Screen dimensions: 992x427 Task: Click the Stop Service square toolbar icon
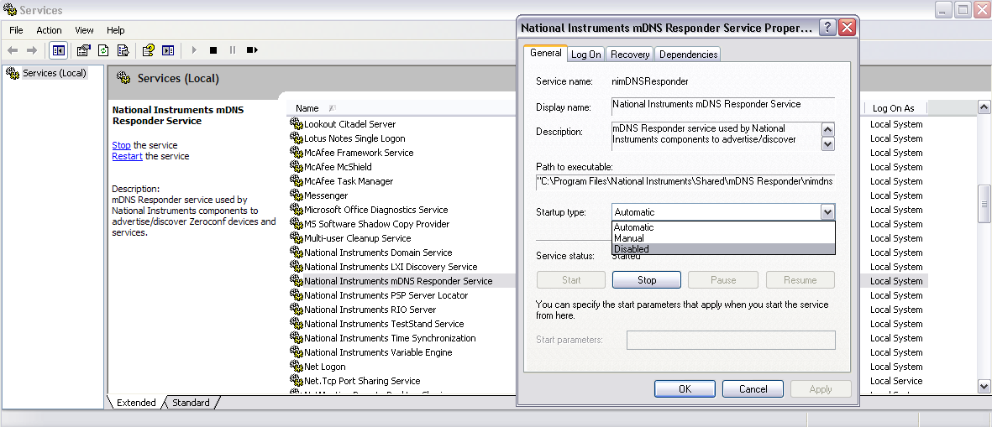(213, 49)
